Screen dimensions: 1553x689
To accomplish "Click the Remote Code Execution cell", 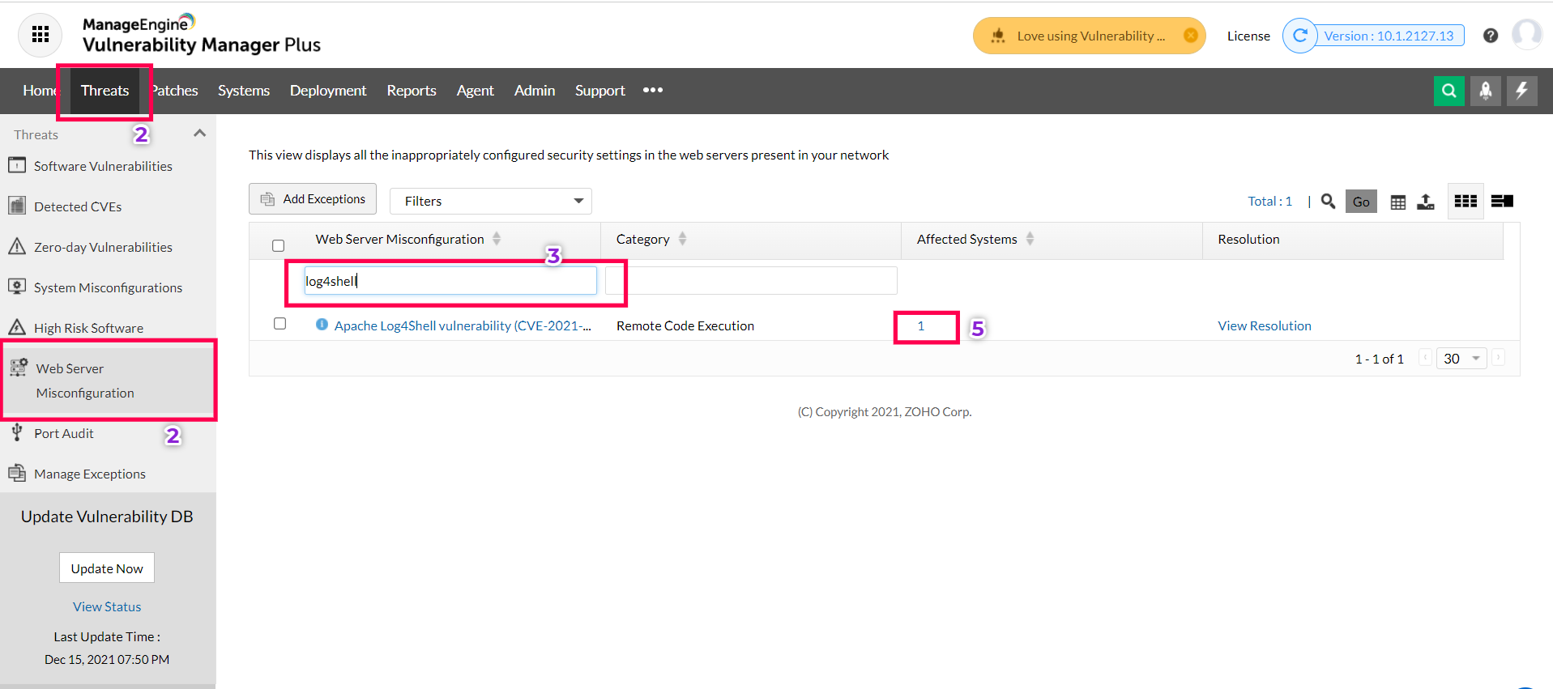I will click(685, 325).
